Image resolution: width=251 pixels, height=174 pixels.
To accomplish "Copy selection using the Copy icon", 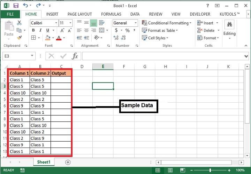I will pyautogui.click(x=19, y=30).
